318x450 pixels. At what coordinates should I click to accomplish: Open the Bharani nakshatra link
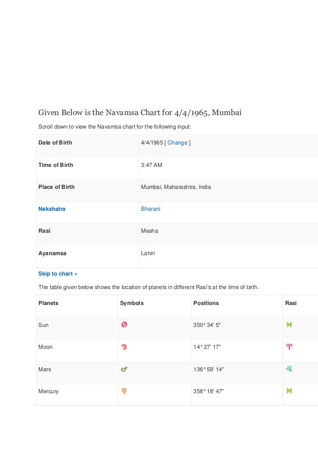(151, 209)
